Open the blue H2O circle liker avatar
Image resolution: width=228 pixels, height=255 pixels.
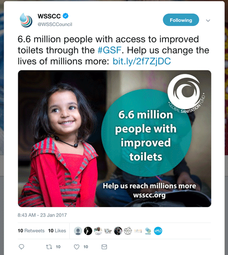pos(158,231)
